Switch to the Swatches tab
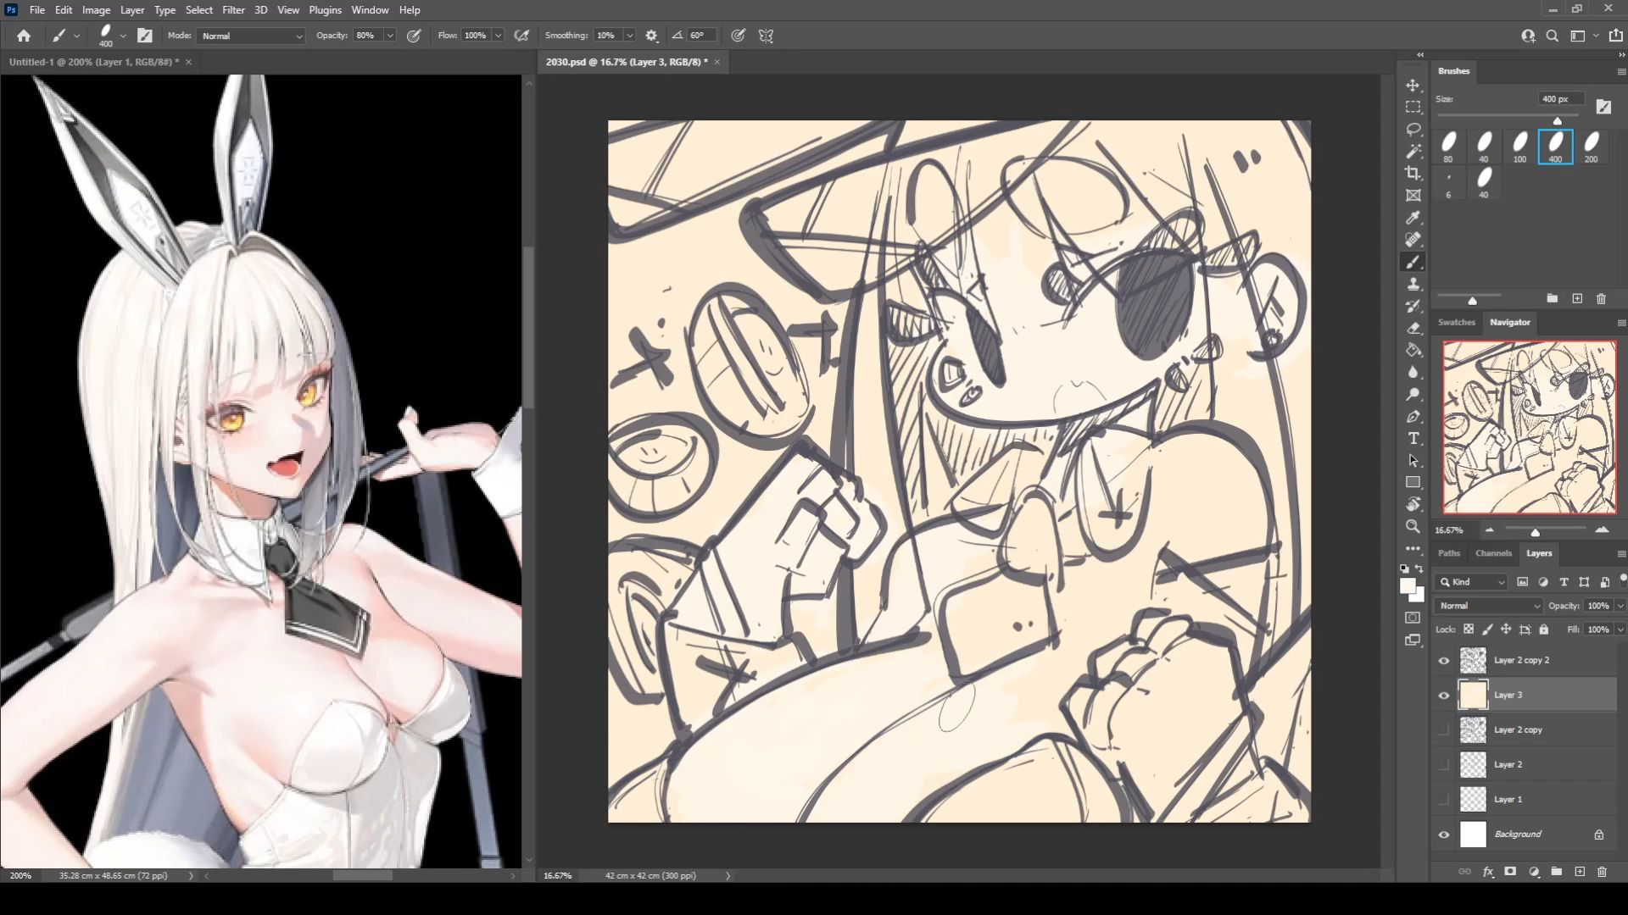 click(x=1456, y=322)
